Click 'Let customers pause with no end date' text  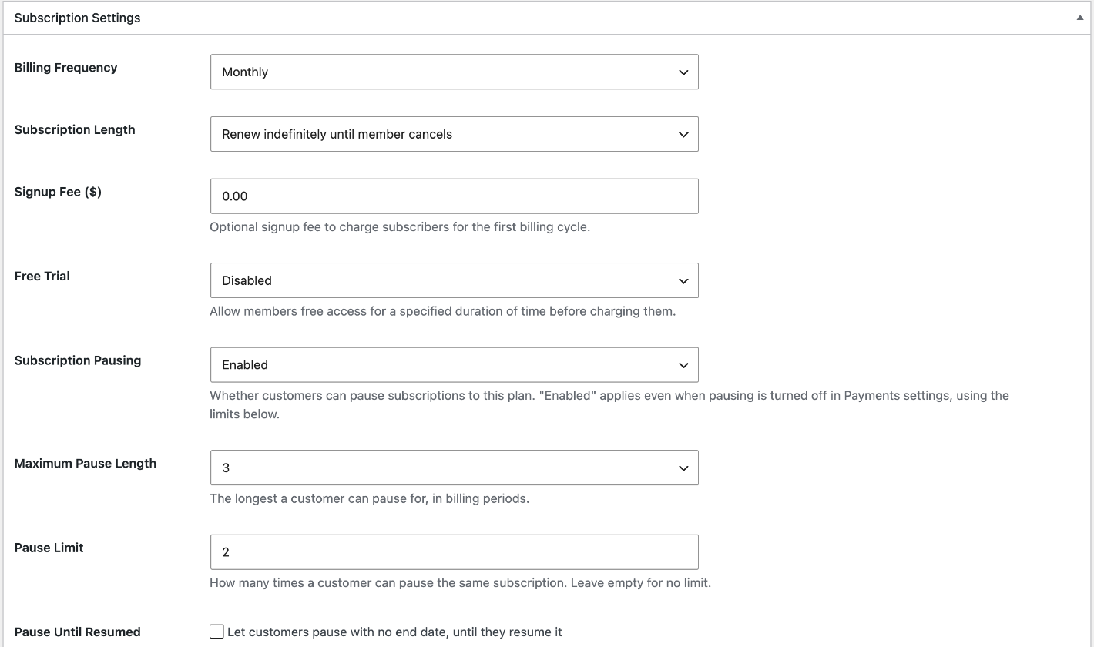(x=395, y=632)
